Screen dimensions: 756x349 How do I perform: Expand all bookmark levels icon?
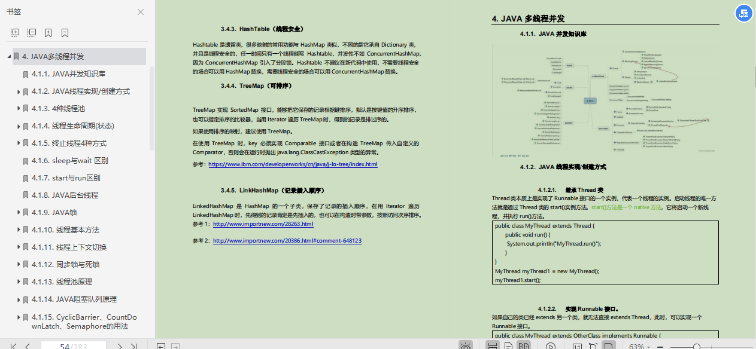pos(15,33)
